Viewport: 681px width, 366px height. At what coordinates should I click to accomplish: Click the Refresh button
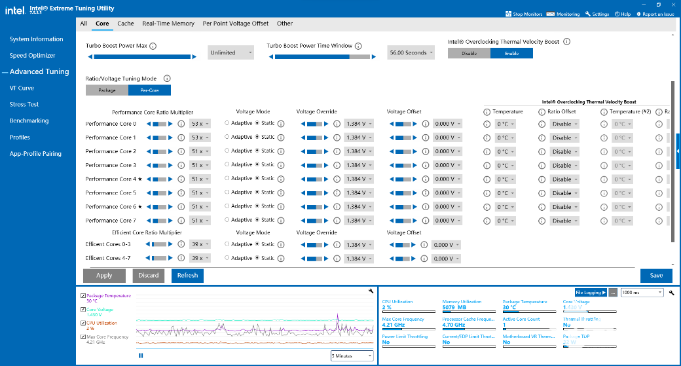pos(188,275)
